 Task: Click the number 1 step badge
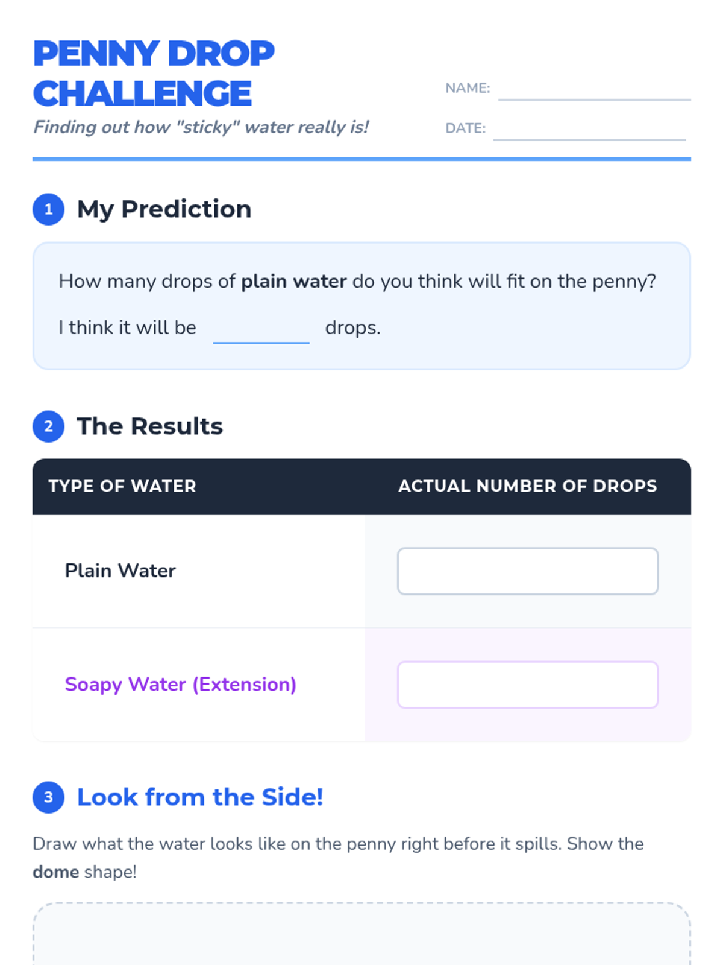click(x=48, y=209)
